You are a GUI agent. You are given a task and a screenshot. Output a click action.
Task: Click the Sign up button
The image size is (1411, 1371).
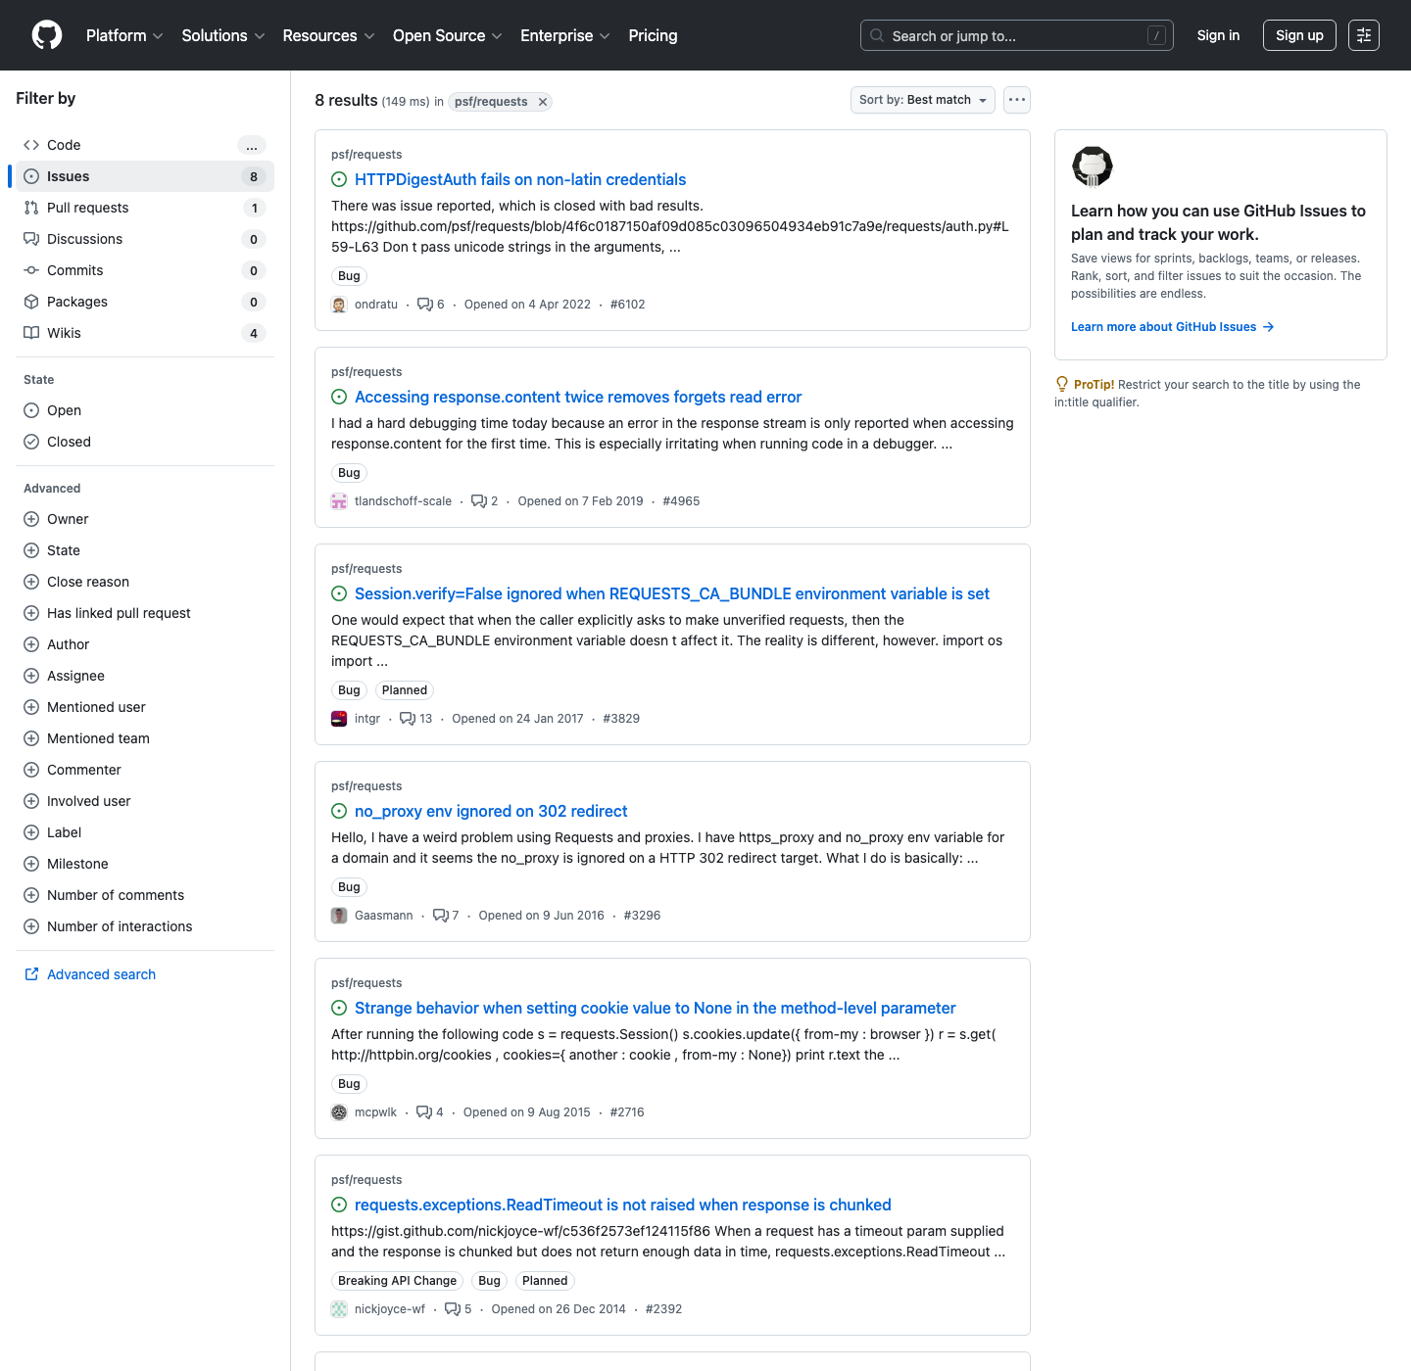tap(1299, 35)
